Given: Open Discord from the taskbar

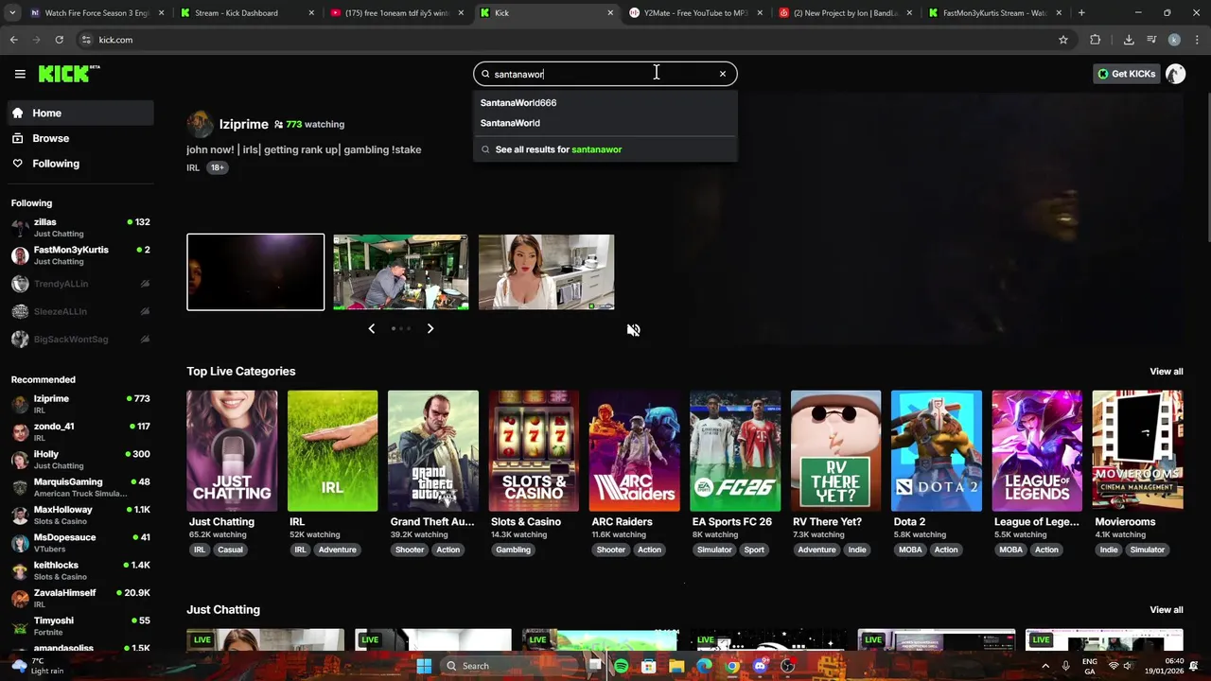Looking at the screenshot, I should coord(760,666).
